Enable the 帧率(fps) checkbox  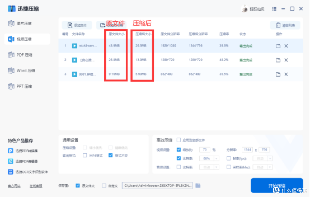[229, 159]
